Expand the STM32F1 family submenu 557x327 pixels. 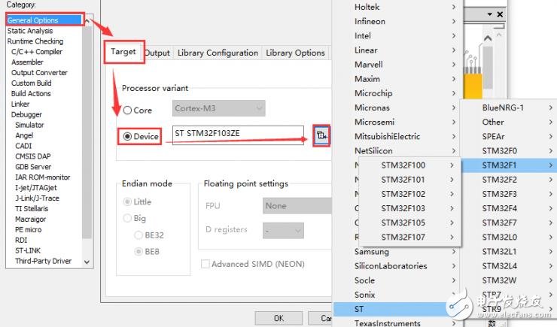tap(509, 165)
